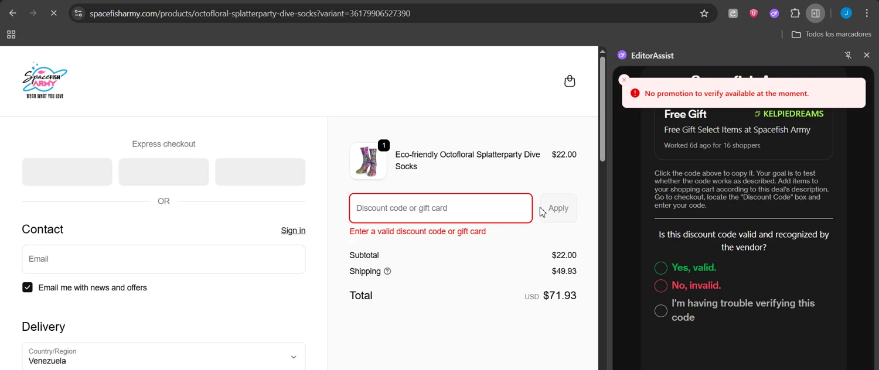Select I'm having trouble verifying option
This screenshot has height=370, width=879.
click(661, 311)
